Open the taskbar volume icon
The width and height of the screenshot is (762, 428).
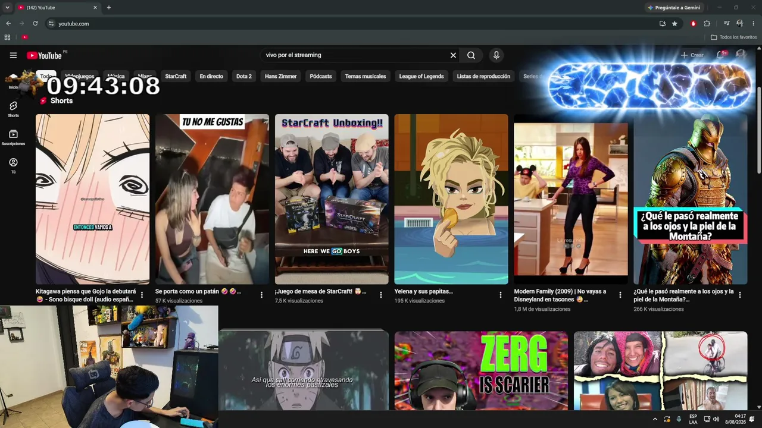(716, 419)
